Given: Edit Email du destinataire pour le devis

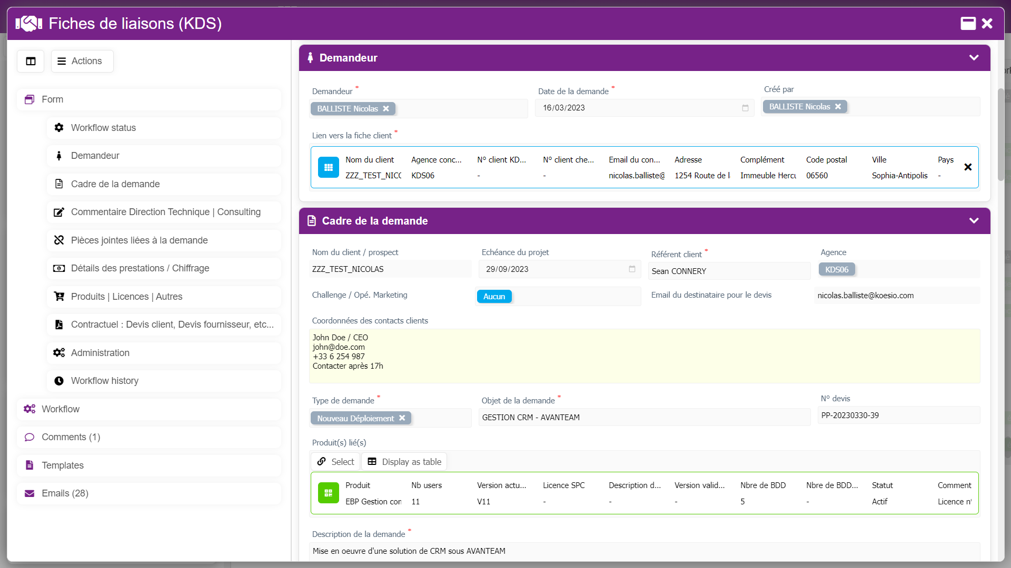Looking at the screenshot, I should (897, 296).
